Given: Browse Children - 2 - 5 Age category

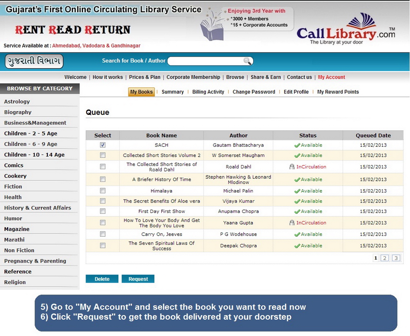Looking at the screenshot, I should tap(31, 134).
